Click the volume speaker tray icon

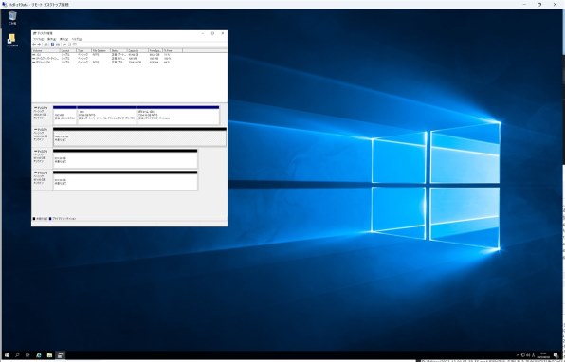pos(528,355)
